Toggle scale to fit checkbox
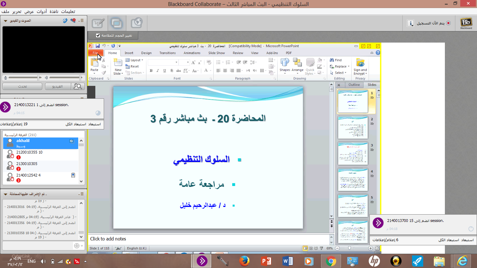Image resolution: width=477 pixels, height=268 pixels. 98,35
